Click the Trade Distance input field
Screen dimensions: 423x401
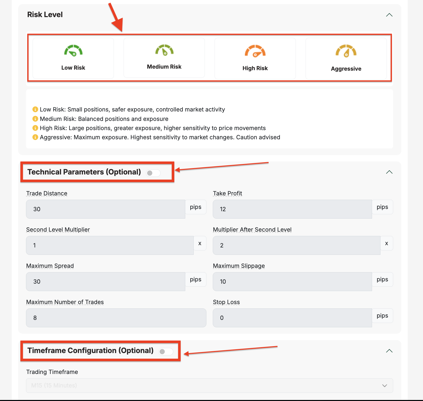tap(105, 209)
